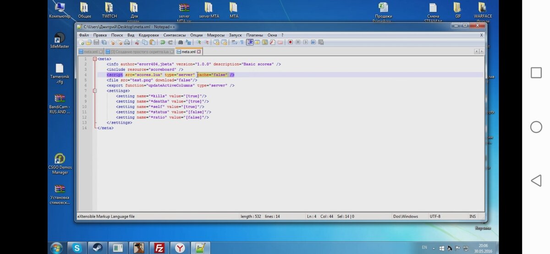550x254 pixels.
Task: Open the Синтаксисы menu
Action: coord(175,35)
